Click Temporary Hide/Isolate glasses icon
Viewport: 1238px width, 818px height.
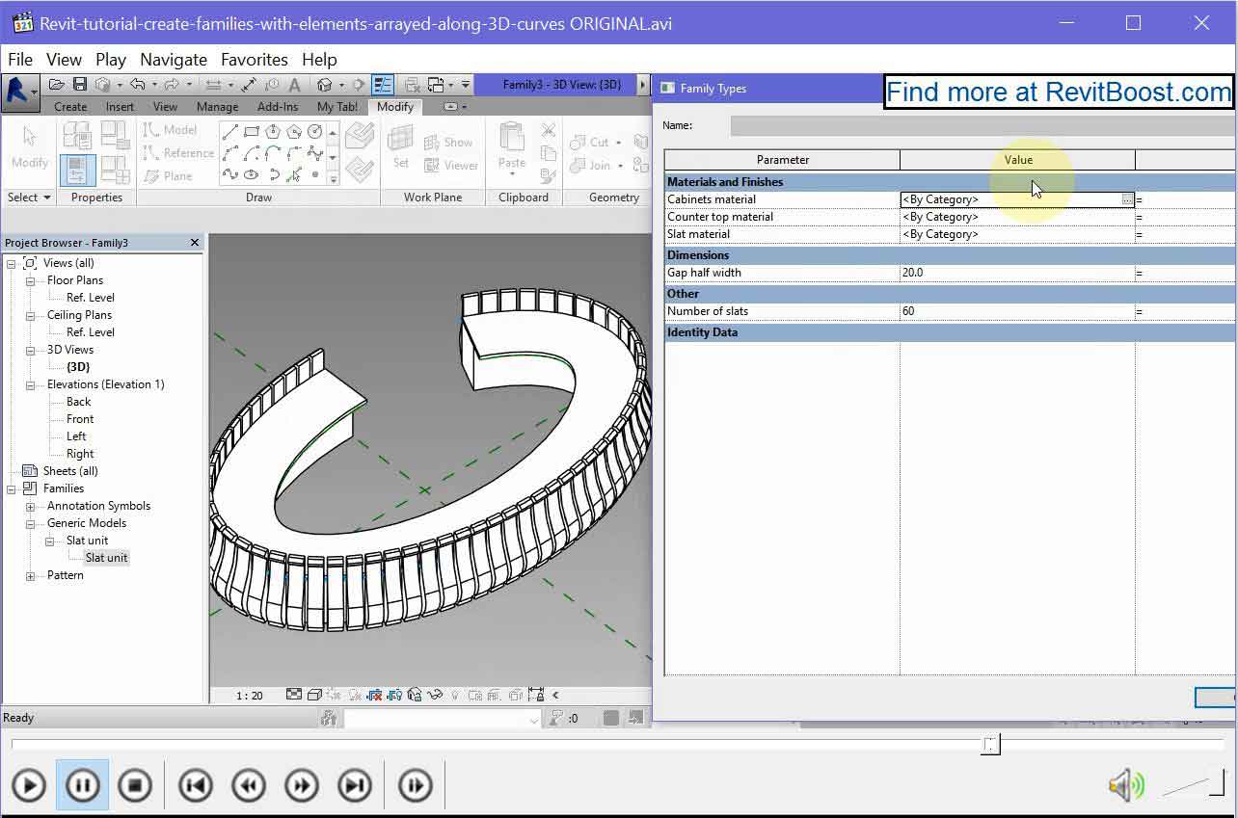(x=434, y=695)
